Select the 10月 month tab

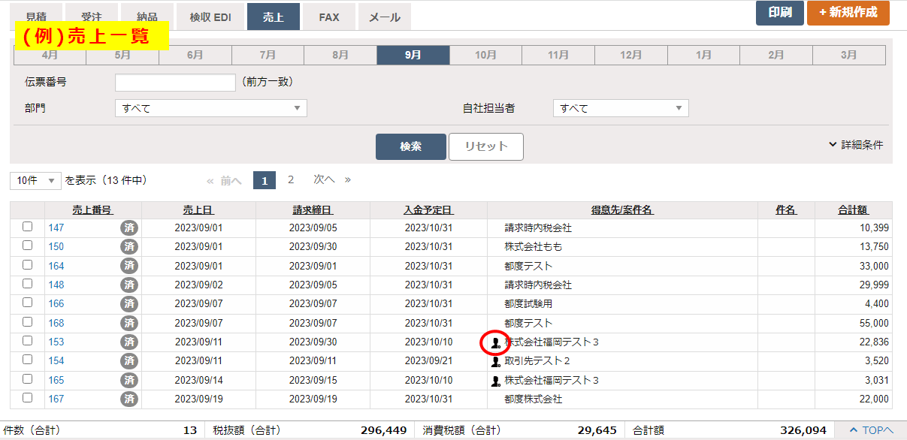[485, 54]
